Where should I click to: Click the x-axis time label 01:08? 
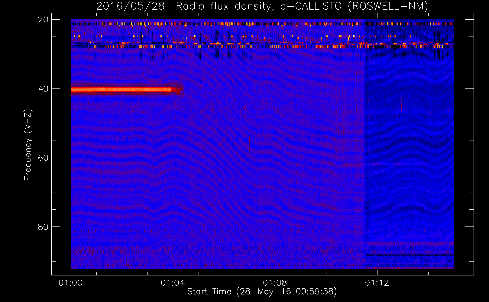275,283
